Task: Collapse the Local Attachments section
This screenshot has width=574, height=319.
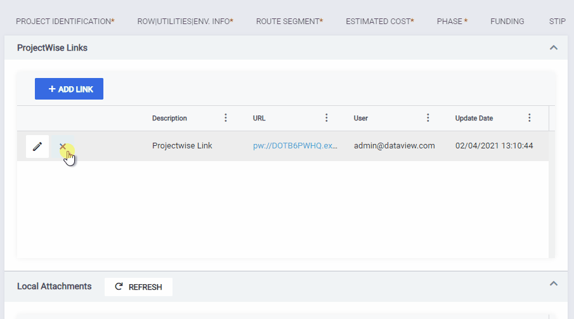Action: [x=554, y=283]
